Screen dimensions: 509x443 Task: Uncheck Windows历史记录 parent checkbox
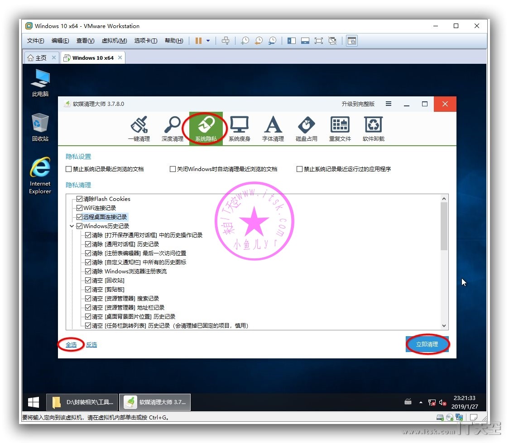point(80,226)
